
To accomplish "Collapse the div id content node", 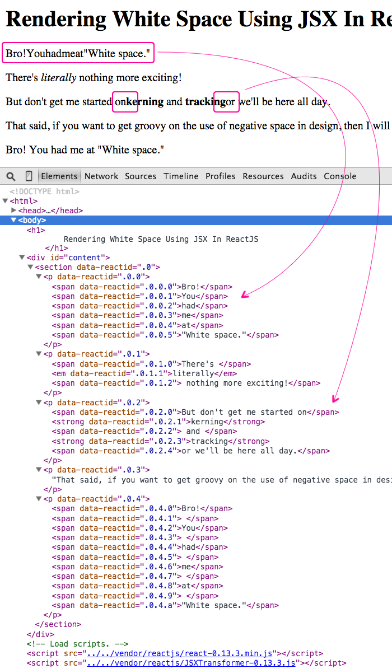I will (22, 258).
